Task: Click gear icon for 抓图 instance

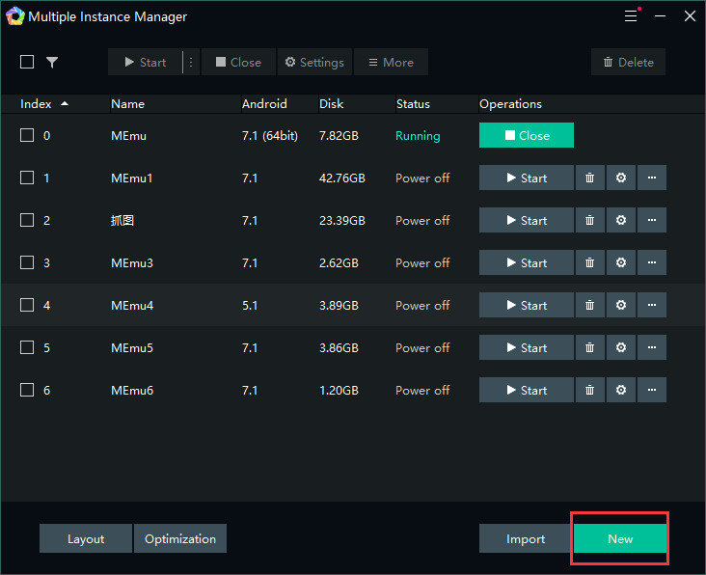Action: (x=621, y=221)
